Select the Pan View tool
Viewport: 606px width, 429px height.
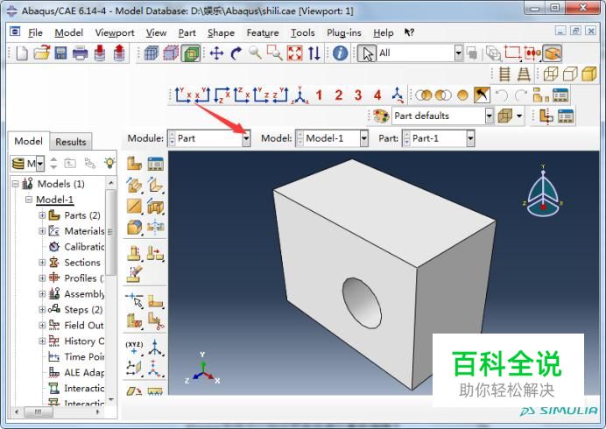coord(216,53)
